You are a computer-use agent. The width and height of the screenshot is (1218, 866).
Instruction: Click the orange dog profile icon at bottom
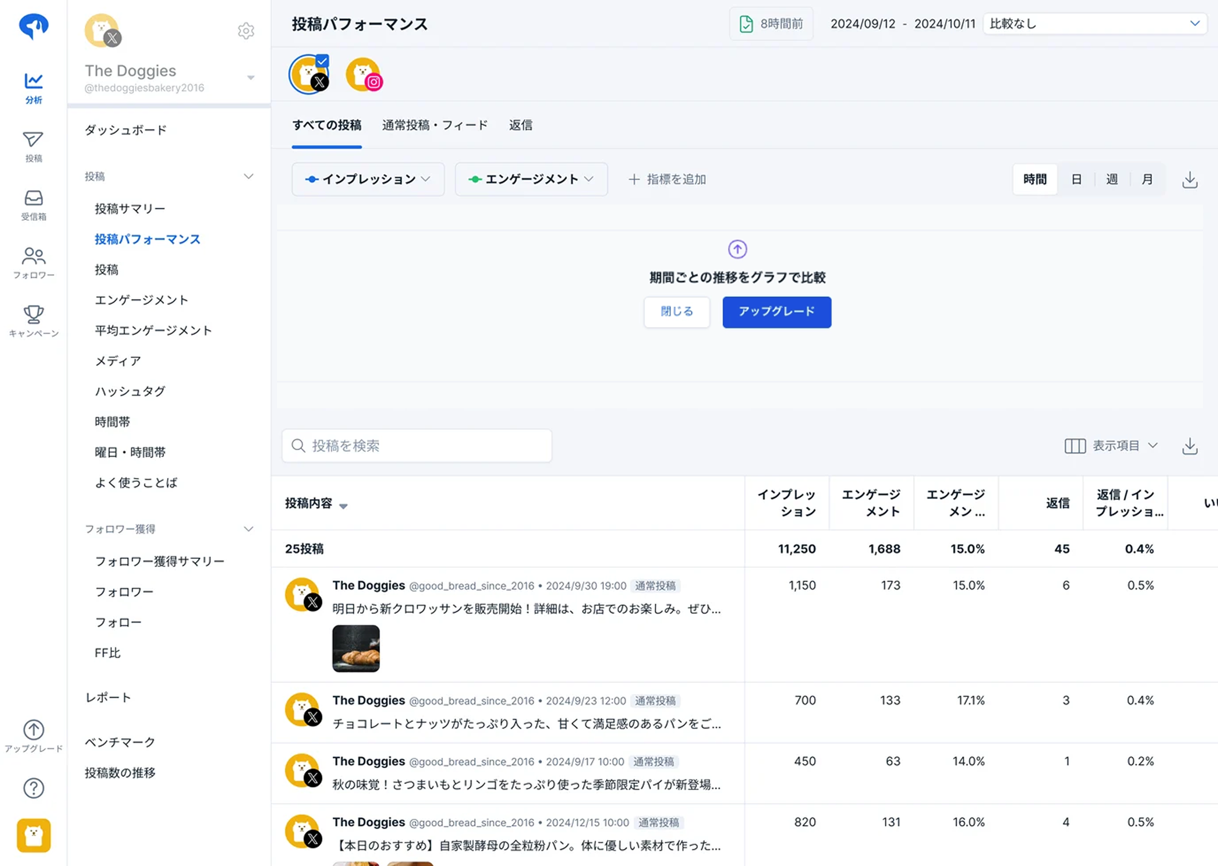coord(34,835)
